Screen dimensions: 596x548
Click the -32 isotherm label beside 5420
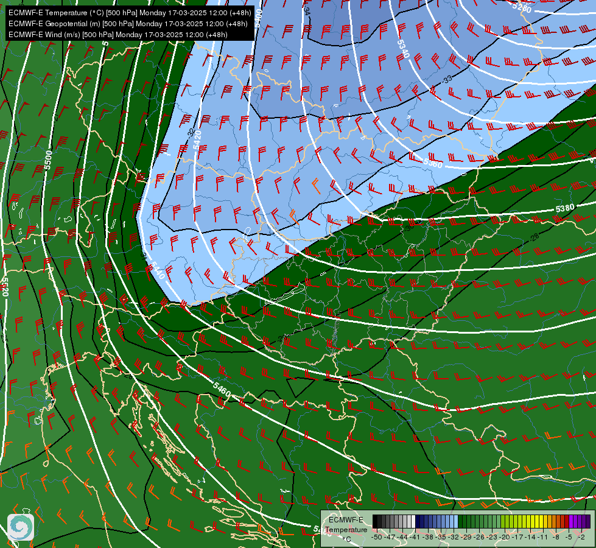pos(191,132)
